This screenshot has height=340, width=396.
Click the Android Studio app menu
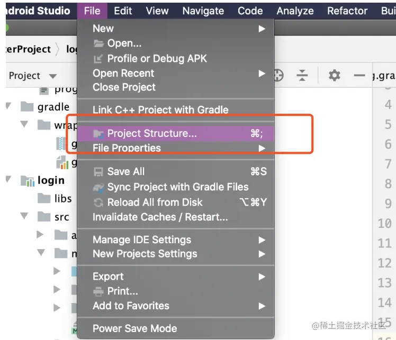pyautogui.click(x=38, y=11)
